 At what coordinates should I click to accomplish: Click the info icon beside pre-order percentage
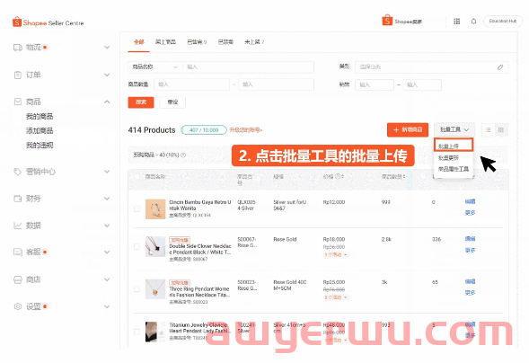pos(183,155)
